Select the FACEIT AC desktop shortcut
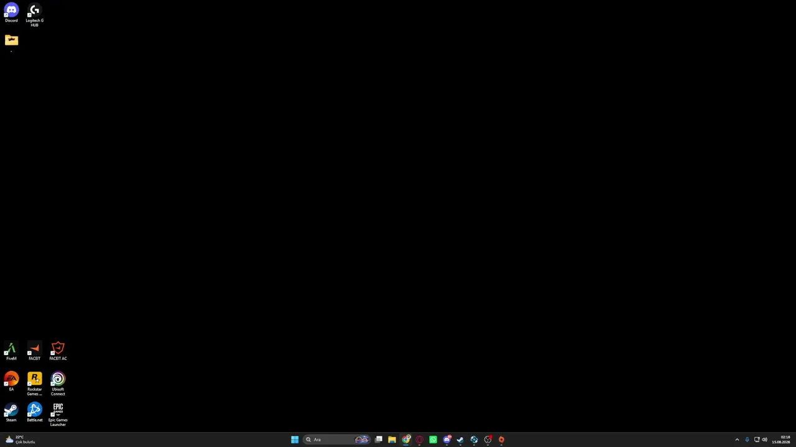The image size is (796, 447). (58, 351)
